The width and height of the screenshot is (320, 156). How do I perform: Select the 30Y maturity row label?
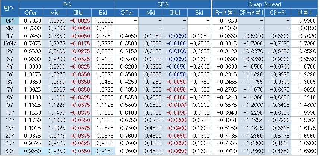click(9, 151)
